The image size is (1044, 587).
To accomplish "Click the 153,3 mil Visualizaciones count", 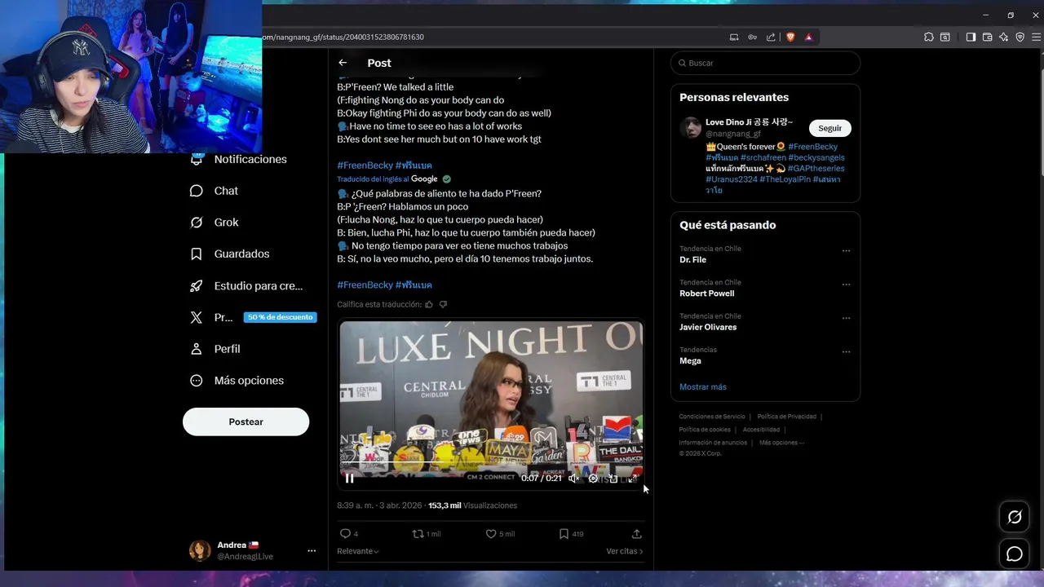I will [x=473, y=505].
